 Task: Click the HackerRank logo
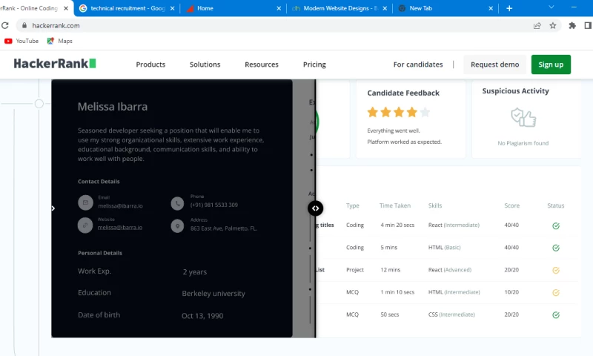coord(55,64)
